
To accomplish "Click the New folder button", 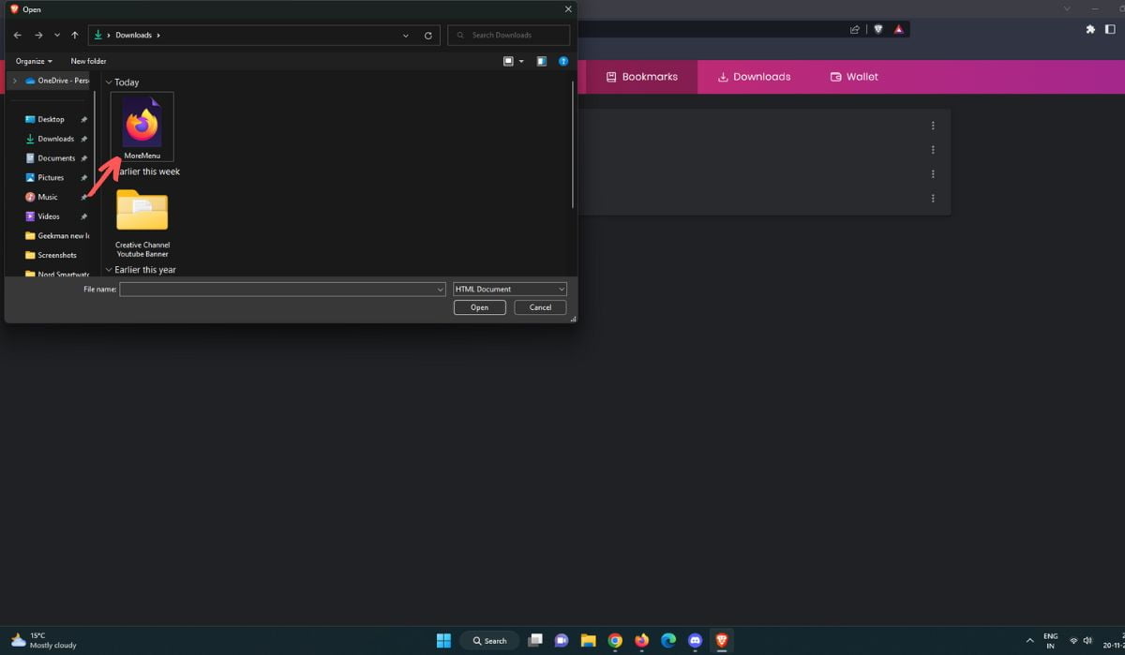I will (x=87, y=60).
